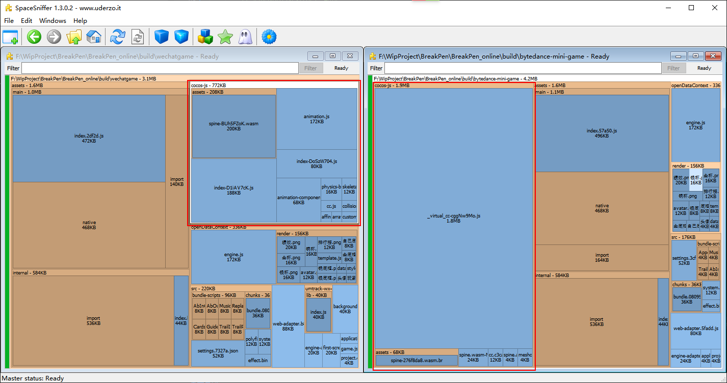The image size is (727, 383).
Task: Click Filter button in wechatgame window
Action: [310, 68]
